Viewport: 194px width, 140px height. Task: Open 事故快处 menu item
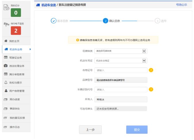point(16,109)
